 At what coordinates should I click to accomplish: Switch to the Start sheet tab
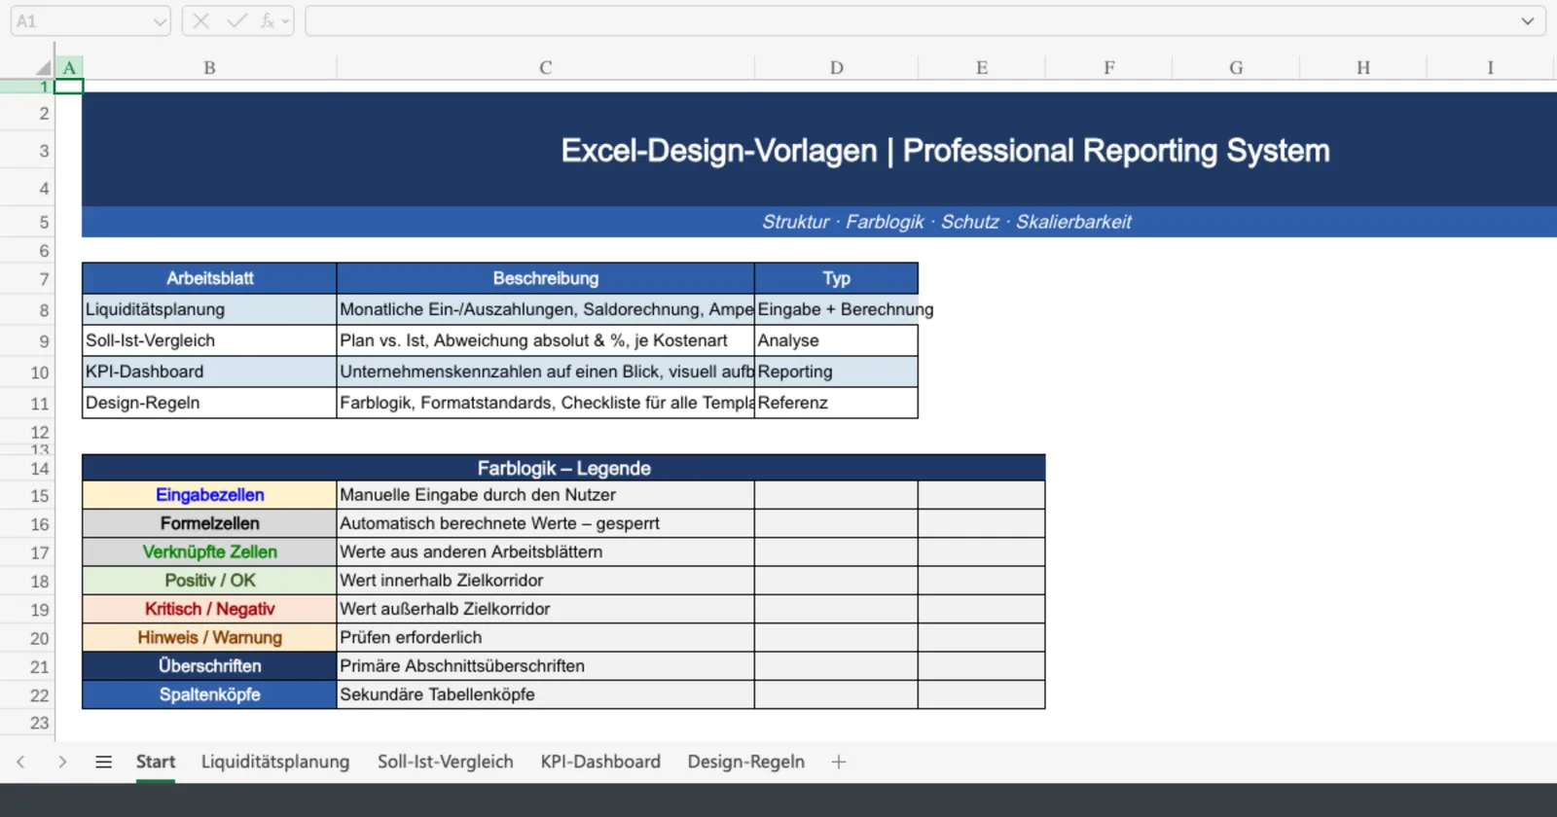(x=156, y=762)
